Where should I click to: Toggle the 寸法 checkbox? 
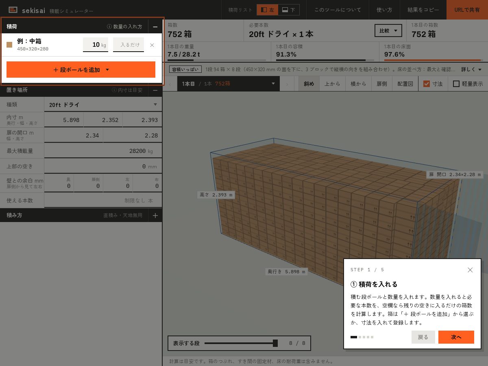427,84
